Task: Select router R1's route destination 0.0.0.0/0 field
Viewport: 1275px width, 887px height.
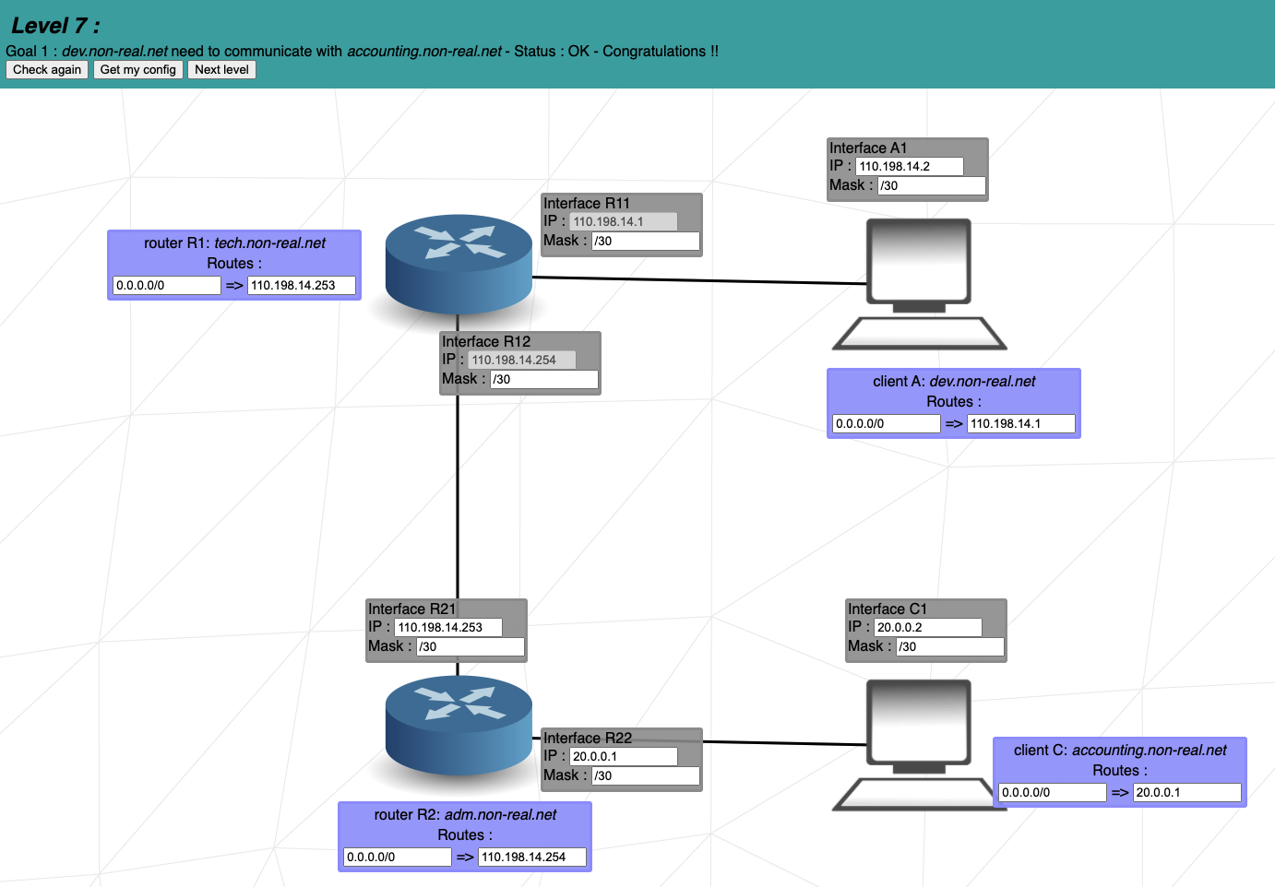Action: click(x=166, y=285)
